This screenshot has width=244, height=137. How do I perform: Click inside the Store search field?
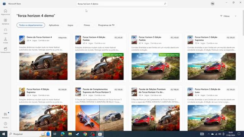click(x=122, y=4)
